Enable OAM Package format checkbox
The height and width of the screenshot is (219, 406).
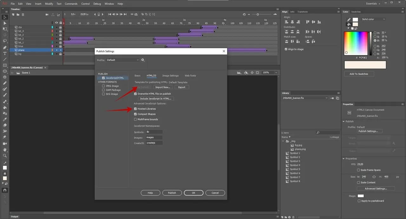pyautogui.click(x=103, y=90)
